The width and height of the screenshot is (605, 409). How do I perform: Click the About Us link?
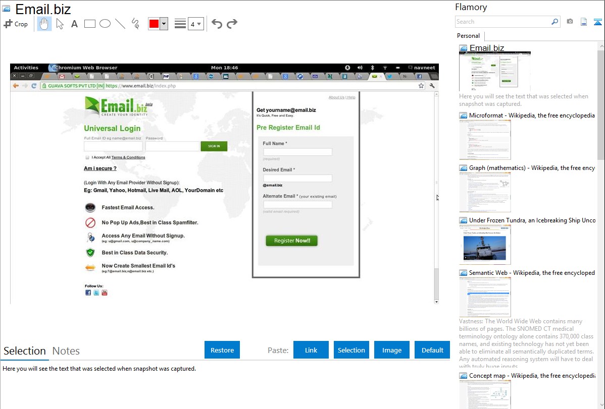336,97
